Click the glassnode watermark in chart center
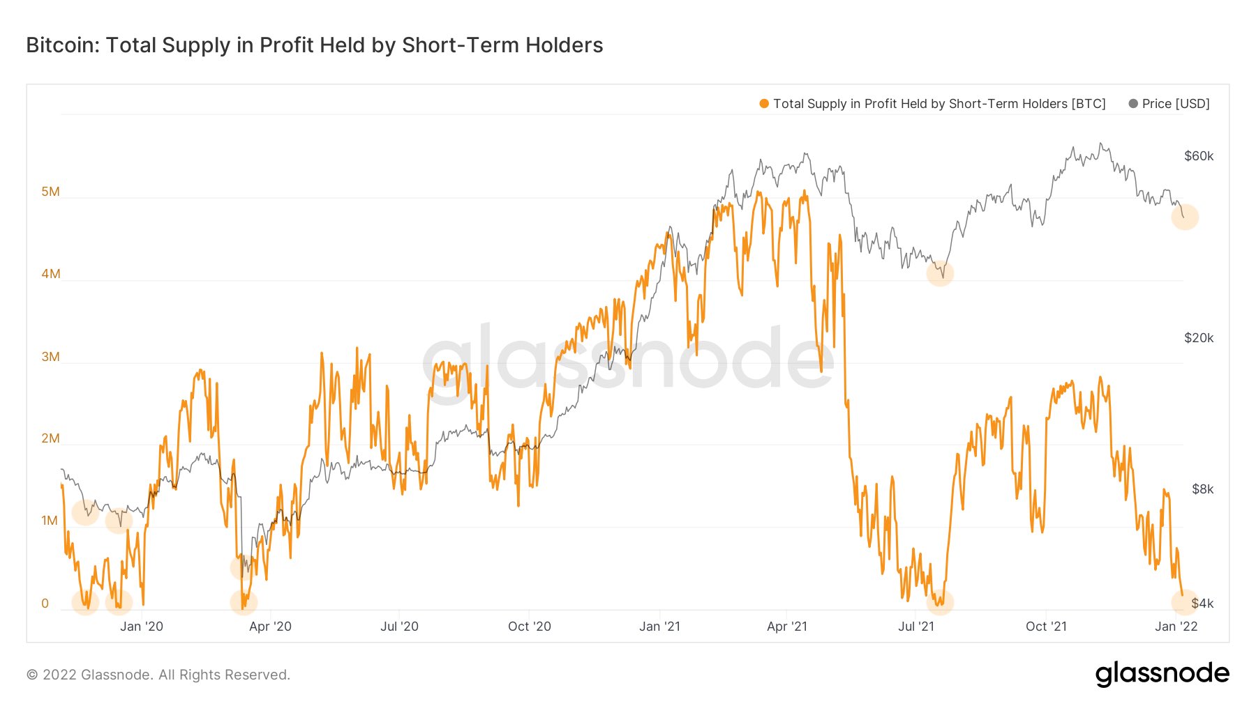 628,361
